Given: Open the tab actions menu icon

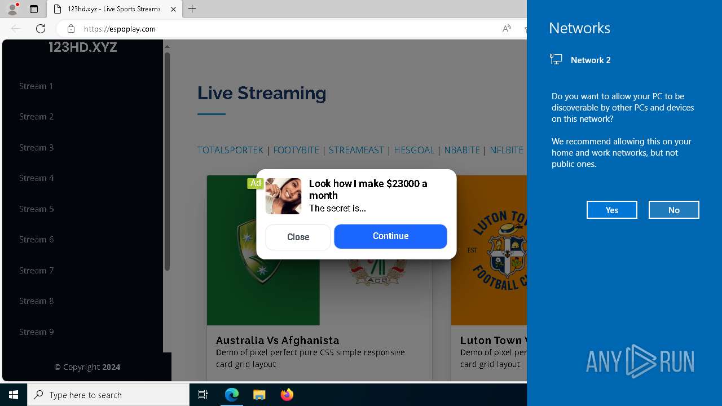Looking at the screenshot, I should (34, 9).
